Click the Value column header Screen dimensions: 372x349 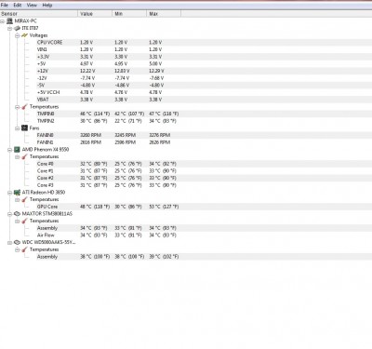pyautogui.click(x=95, y=14)
